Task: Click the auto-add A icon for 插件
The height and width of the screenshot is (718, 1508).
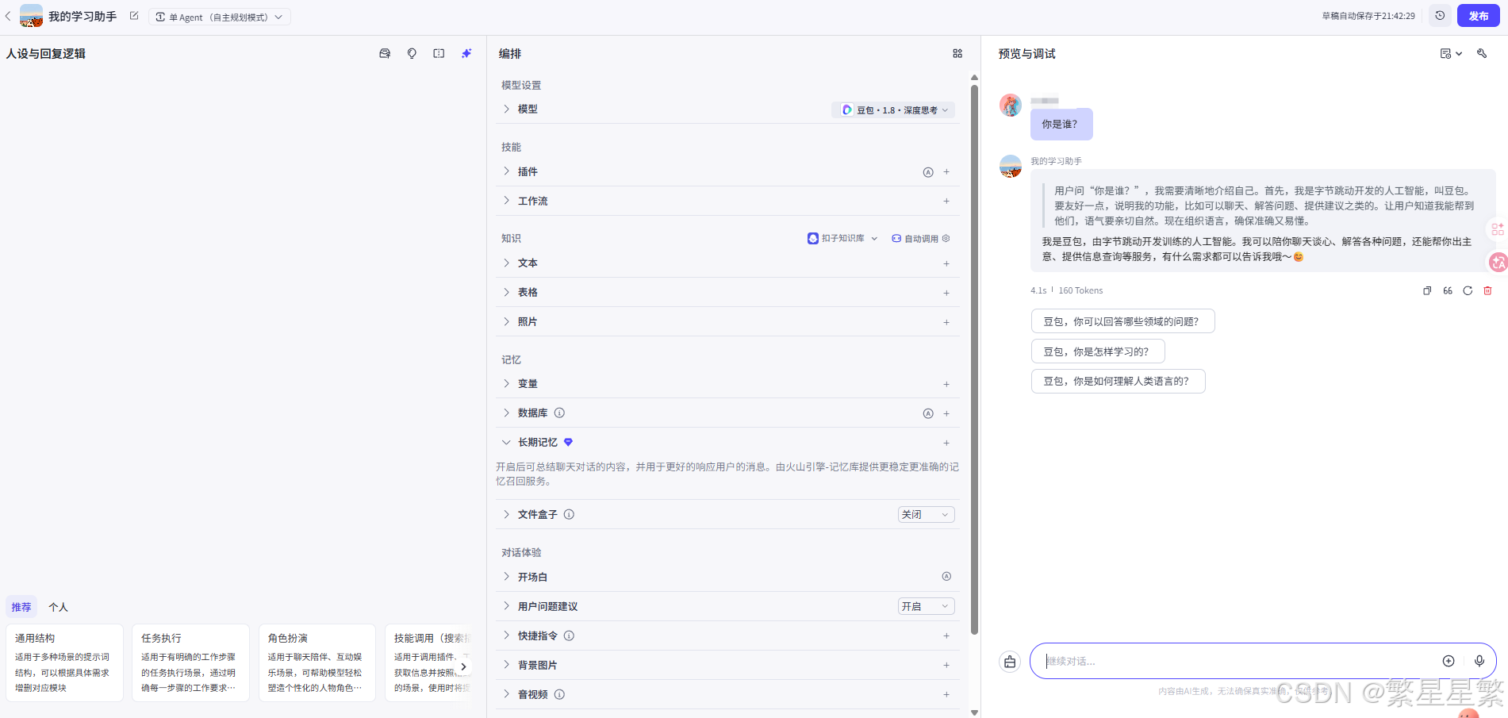Action: [x=928, y=172]
